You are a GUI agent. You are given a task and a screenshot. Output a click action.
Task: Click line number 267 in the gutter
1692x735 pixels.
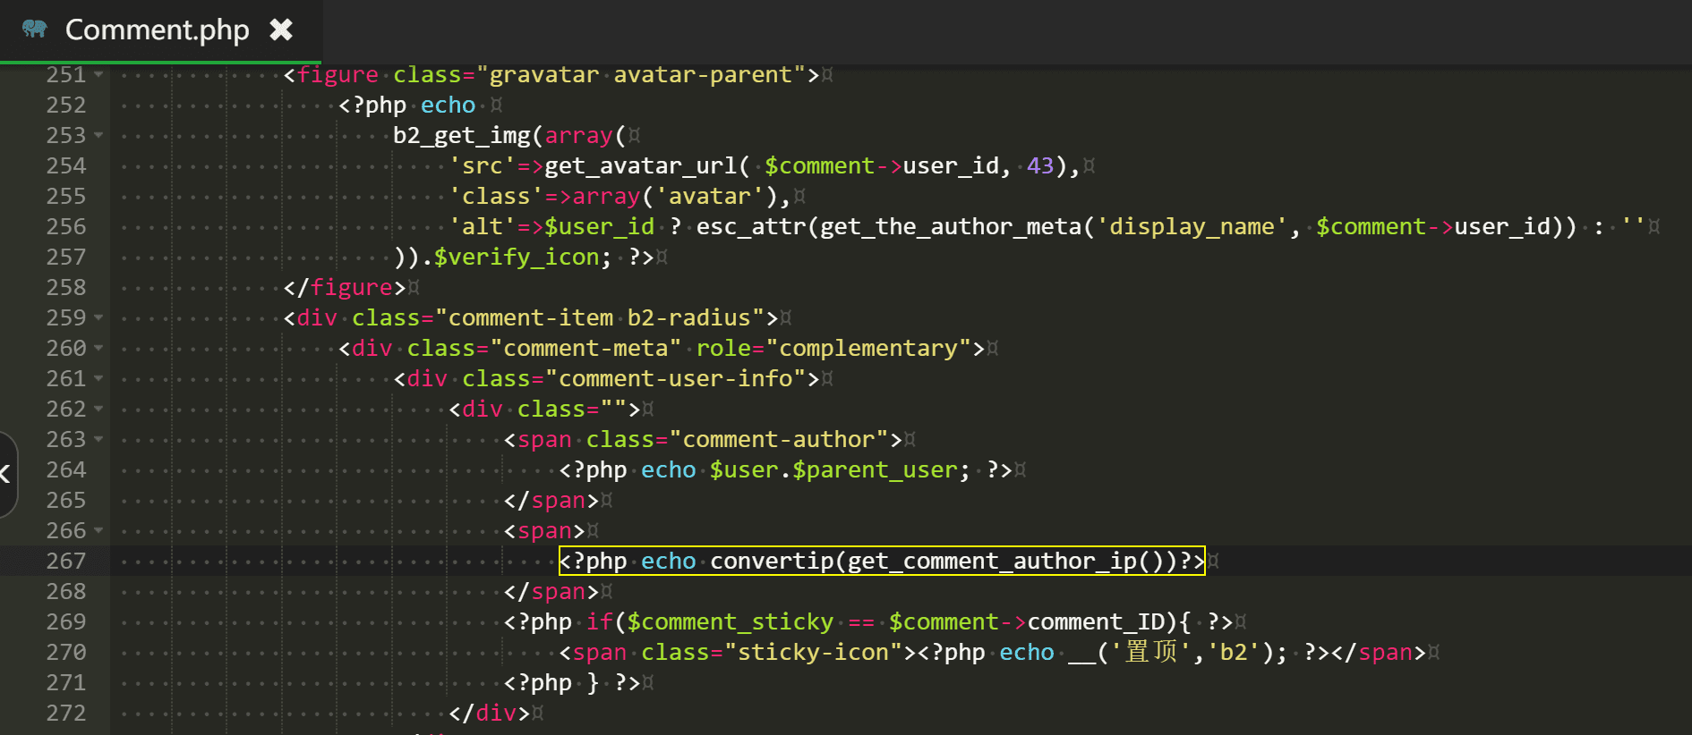(66, 562)
